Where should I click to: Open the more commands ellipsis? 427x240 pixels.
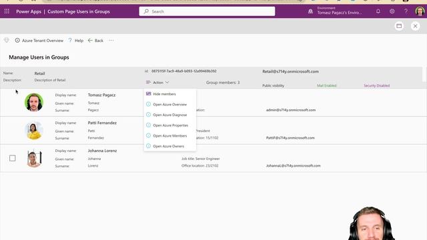[111, 41]
